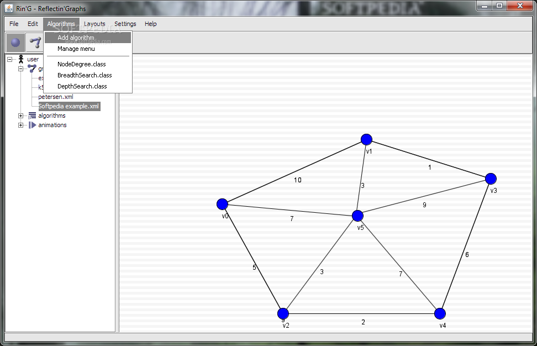Open the Edit menu
This screenshot has height=346, width=537.
pos(33,24)
